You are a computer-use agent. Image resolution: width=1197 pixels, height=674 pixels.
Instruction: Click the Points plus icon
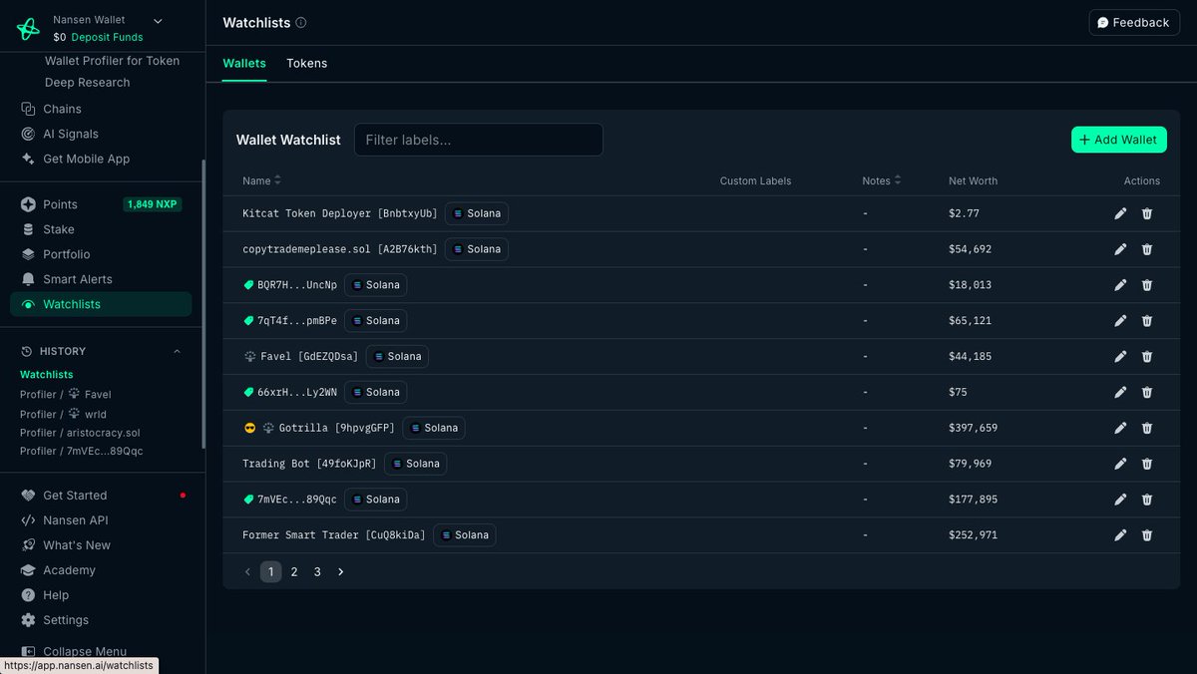tap(28, 204)
